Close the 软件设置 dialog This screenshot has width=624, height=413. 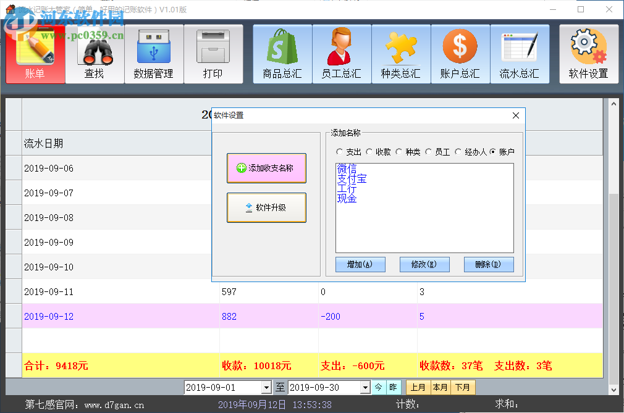516,115
